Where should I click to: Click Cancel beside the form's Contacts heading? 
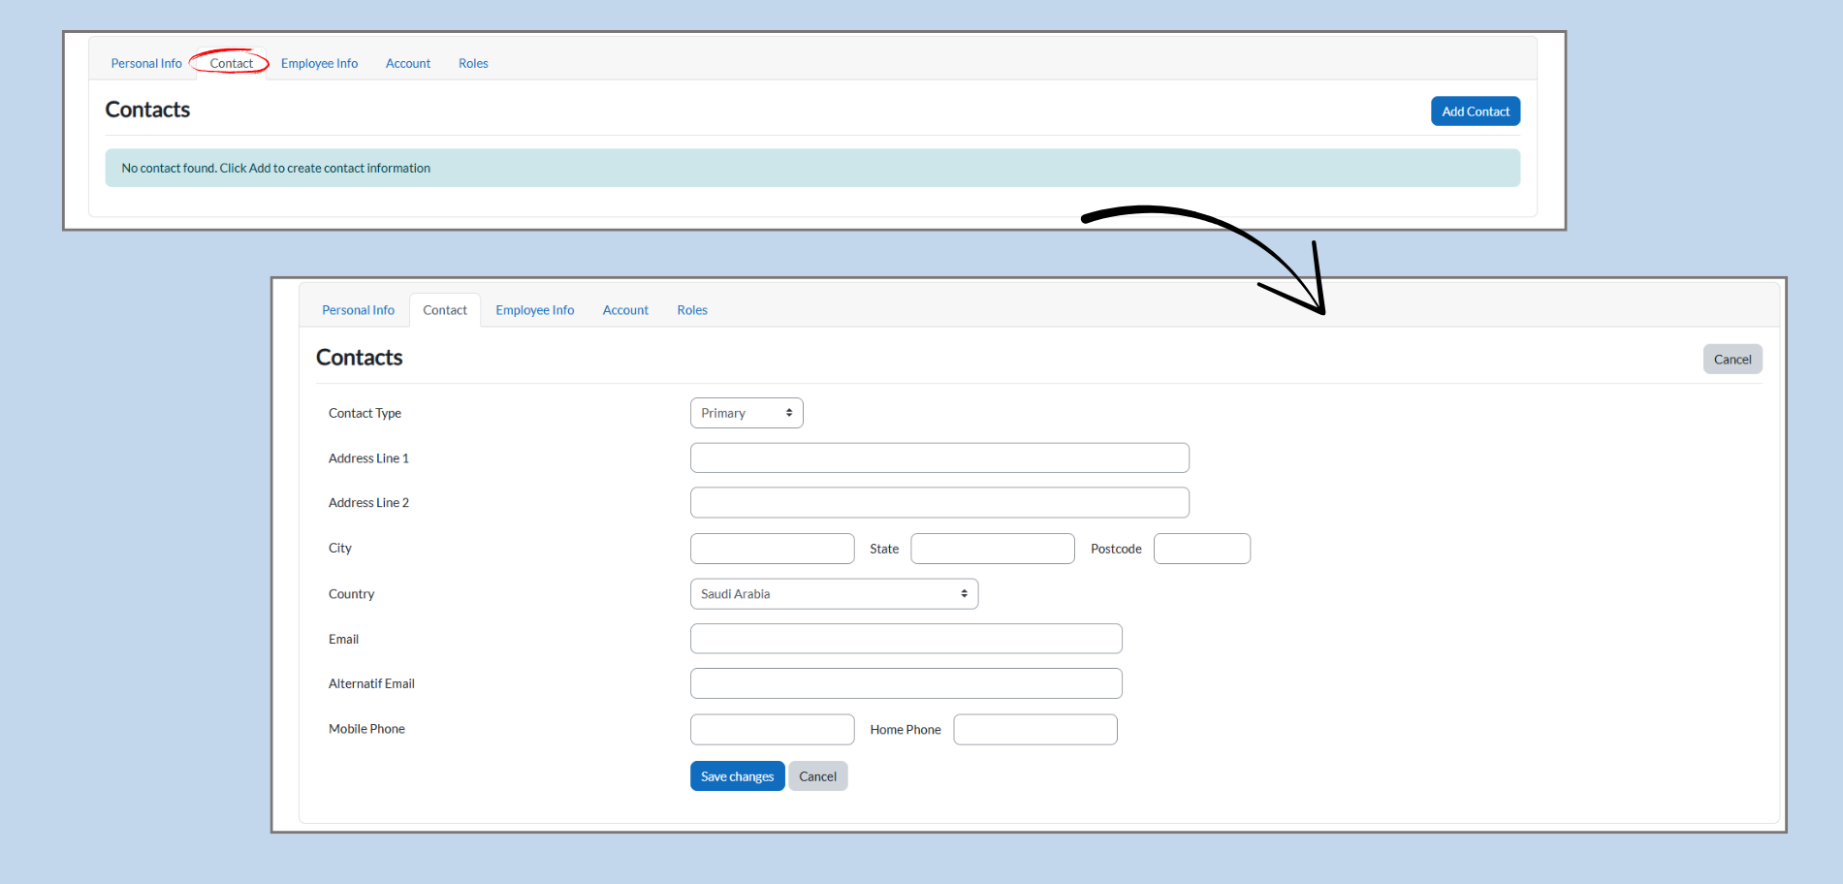(x=1732, y=360)
